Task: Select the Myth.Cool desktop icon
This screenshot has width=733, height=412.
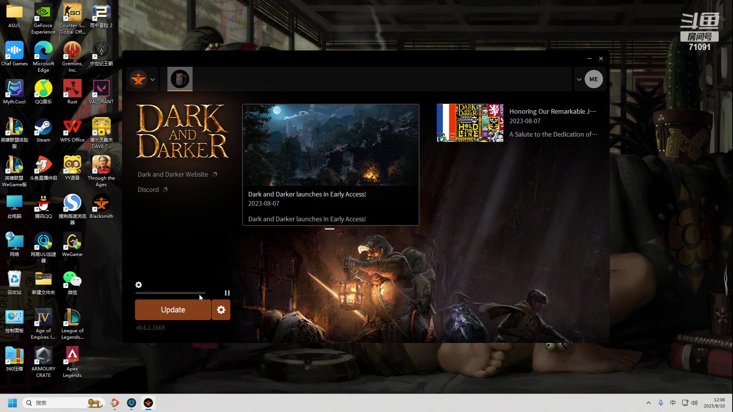Action: pos(15,92)
